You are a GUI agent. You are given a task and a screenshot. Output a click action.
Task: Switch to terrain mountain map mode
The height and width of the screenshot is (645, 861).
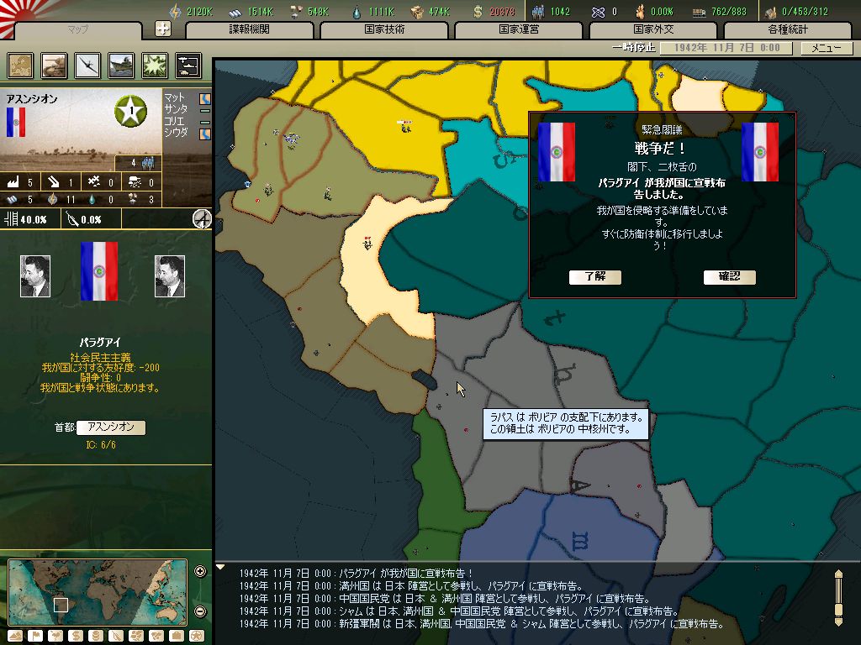coord(15,636)
